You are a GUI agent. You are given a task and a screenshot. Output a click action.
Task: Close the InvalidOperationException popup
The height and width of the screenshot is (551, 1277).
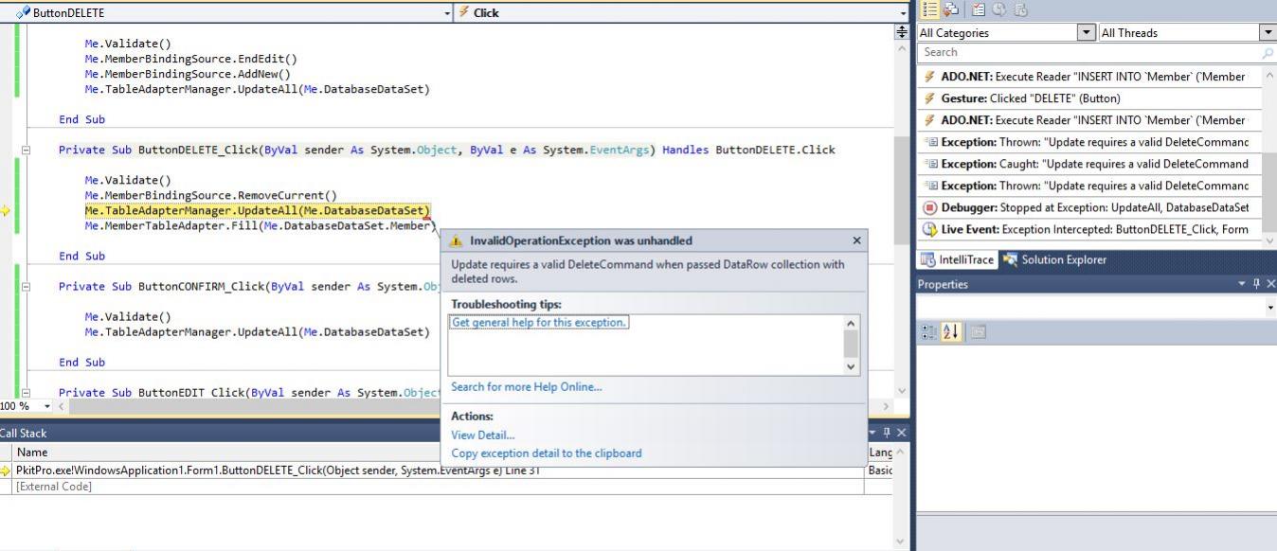tap(856, 240)
